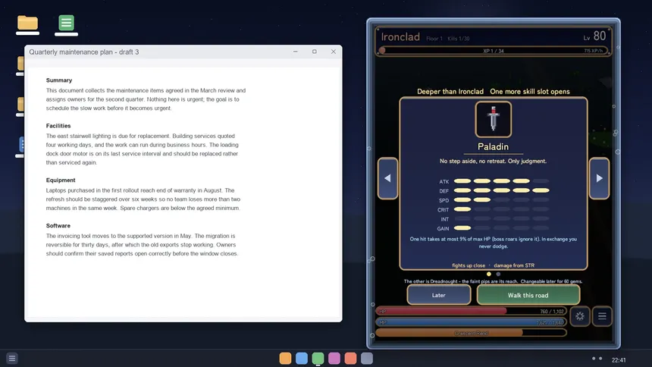Image resolution: width=652 pixels, height=367 pixels.
Task: Launch the purple taskbar app
Action: (x=334, y=358)
